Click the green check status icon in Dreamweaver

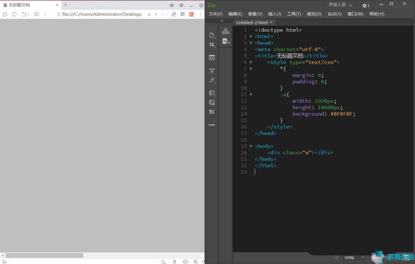[x=336, y=257]
